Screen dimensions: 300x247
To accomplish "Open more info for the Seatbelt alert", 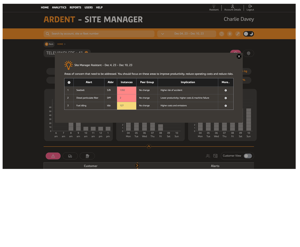I will 226,90.
